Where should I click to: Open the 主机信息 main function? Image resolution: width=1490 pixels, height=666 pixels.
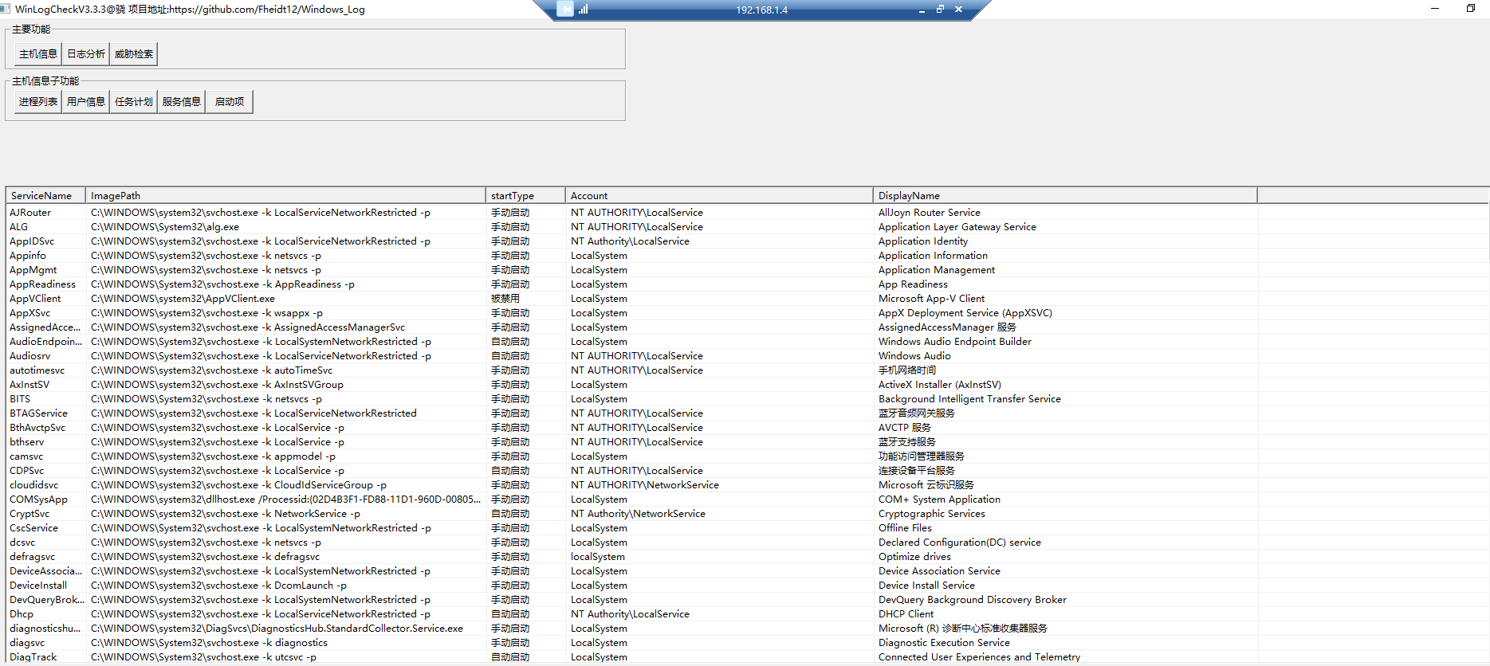[38, 54]
